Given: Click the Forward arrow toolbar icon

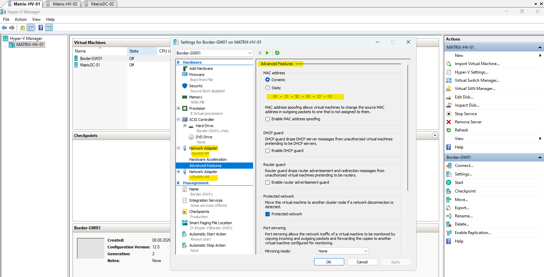Looking at the screenshot, I should tap(12, 28).
